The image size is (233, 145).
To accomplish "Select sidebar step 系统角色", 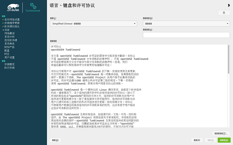I will tap(9, 43).
